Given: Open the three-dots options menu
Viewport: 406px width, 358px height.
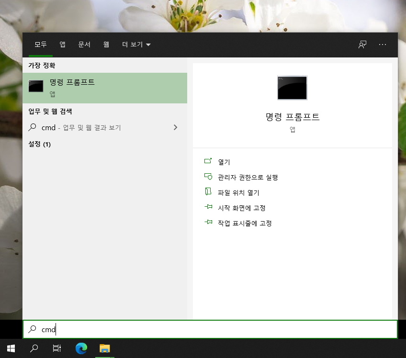Looking at the screenshot, I should 383,45.
